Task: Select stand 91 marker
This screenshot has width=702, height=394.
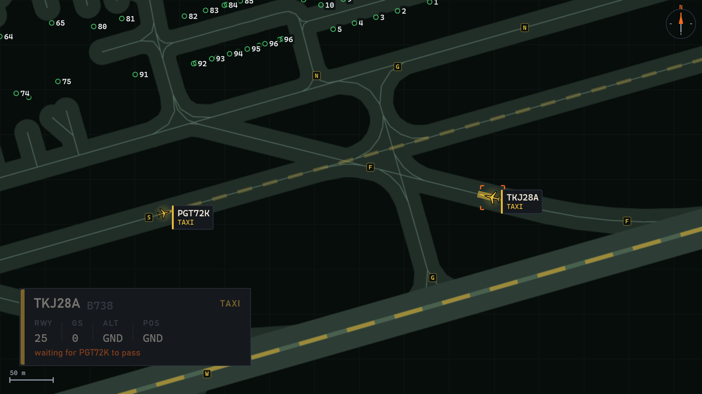Action: tap(135, 74)
